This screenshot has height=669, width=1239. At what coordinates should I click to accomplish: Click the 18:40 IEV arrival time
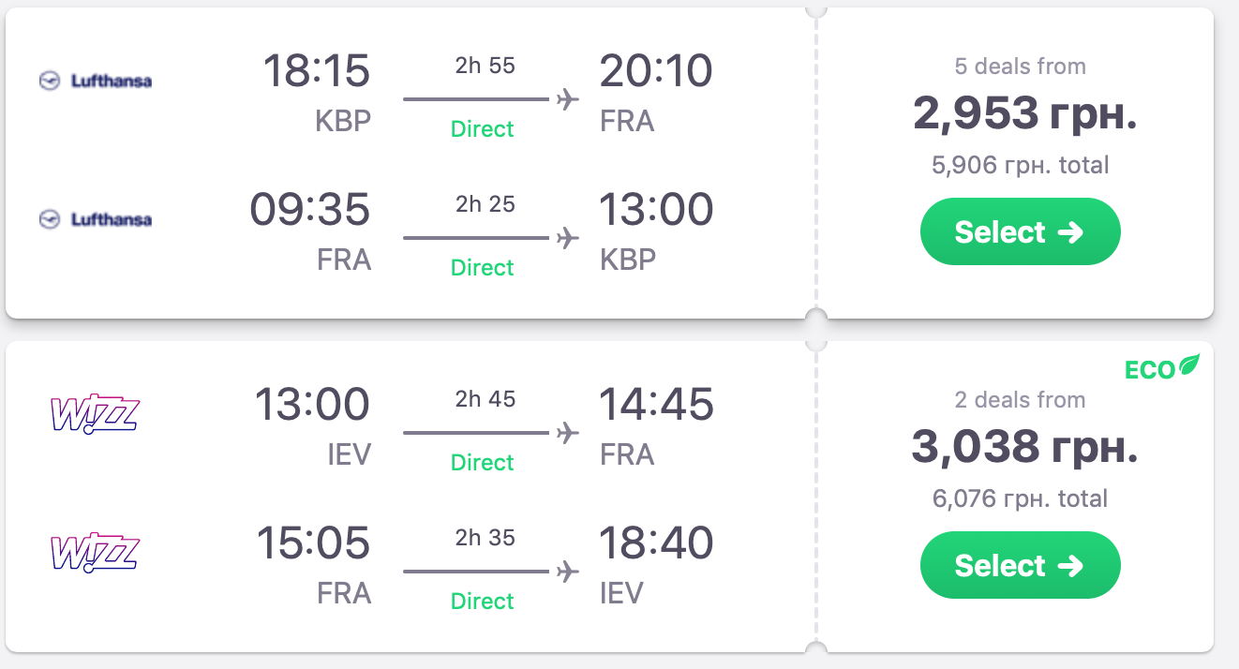click(656, 543)
